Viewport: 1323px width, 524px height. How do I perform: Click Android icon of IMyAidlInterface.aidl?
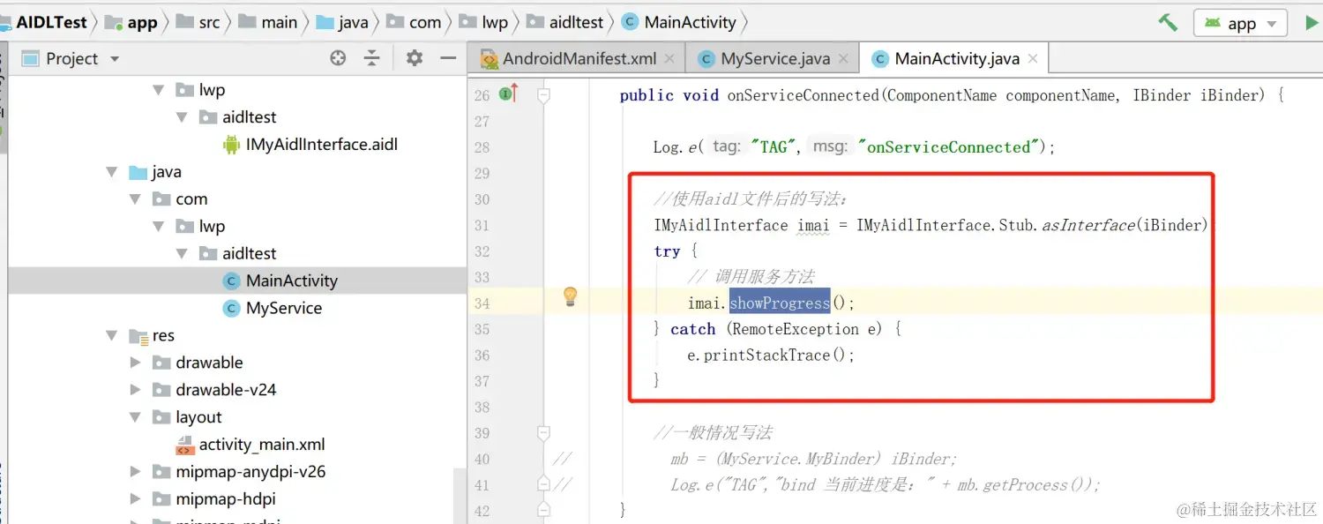pos(231,144)
